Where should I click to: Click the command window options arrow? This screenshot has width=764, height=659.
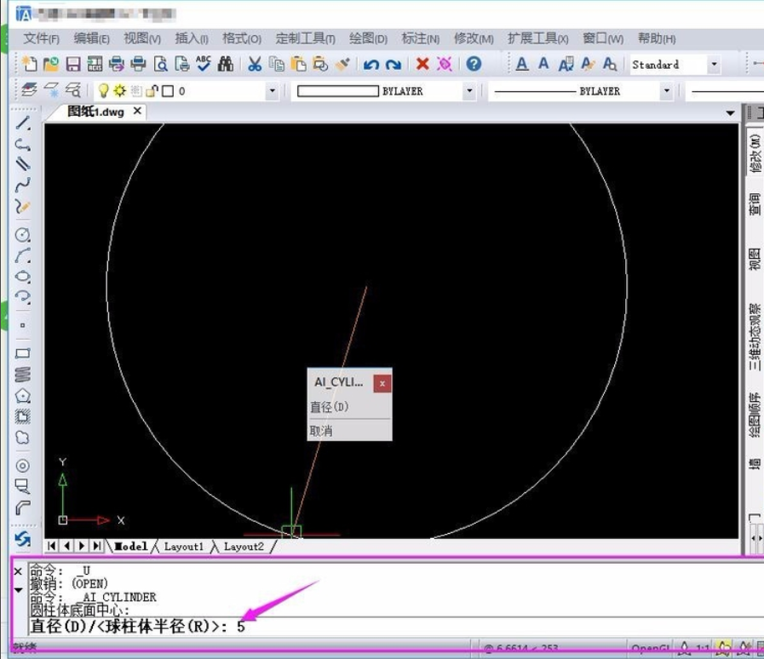point(18,590)
